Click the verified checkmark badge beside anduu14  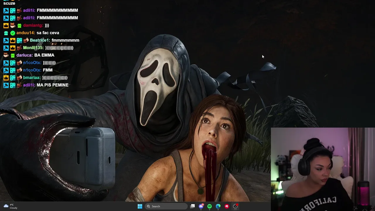click(x=13, y=33)
